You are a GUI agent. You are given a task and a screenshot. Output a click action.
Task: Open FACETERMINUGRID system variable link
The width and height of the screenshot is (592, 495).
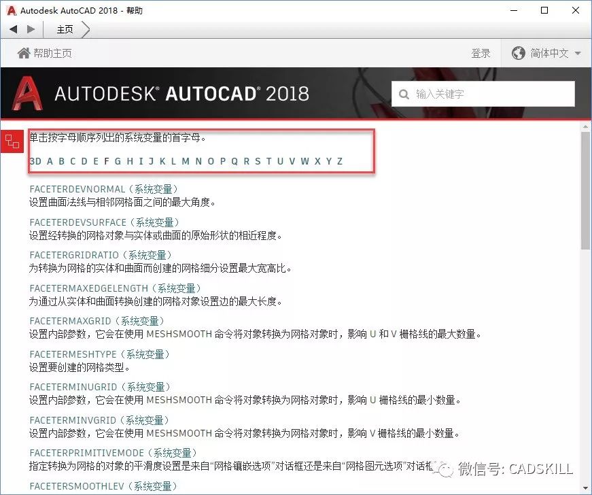[x=100, y=387]
